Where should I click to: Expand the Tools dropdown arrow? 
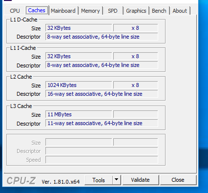click(x=116, y=180)
